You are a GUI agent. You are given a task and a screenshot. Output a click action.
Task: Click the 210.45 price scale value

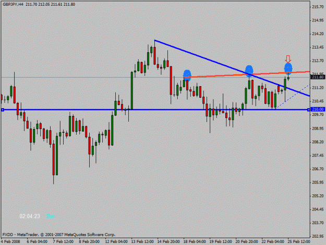[x=318, y=101]
